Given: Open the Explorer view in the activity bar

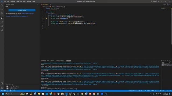Looking at the screenshot, I should [2, 5].
